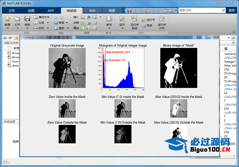The width and height of the screenshot is (239, 167).
Task: Click the quick access paste icon
Action: pyautogui.click(x=147, y=10)
